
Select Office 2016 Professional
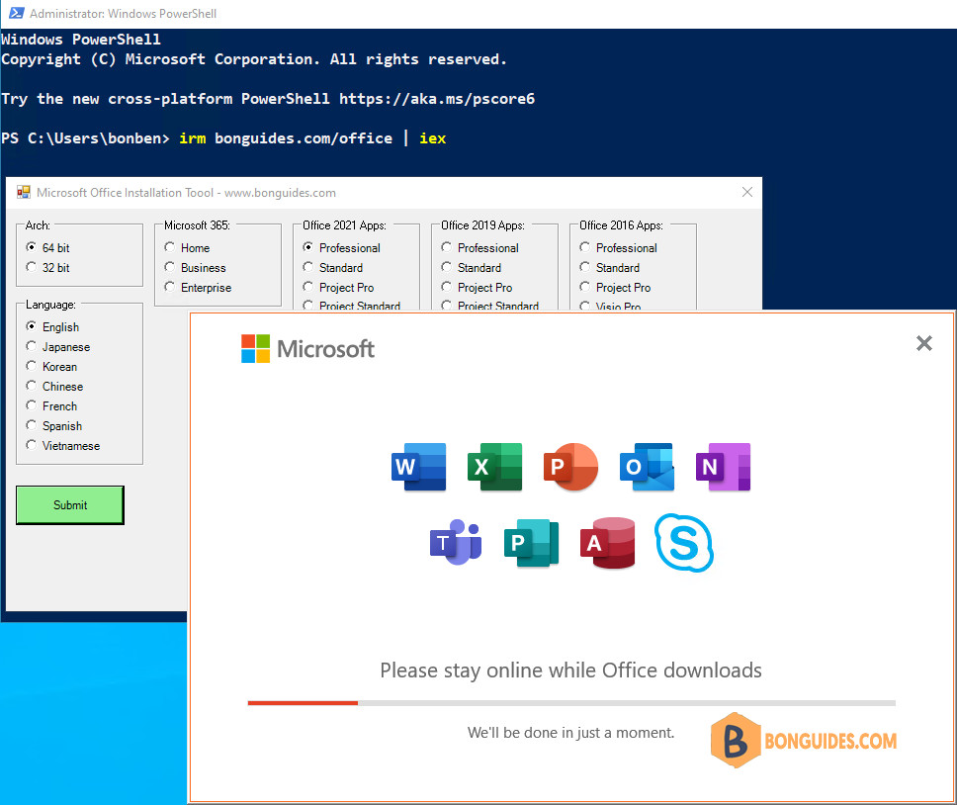[x=618, y=248]
